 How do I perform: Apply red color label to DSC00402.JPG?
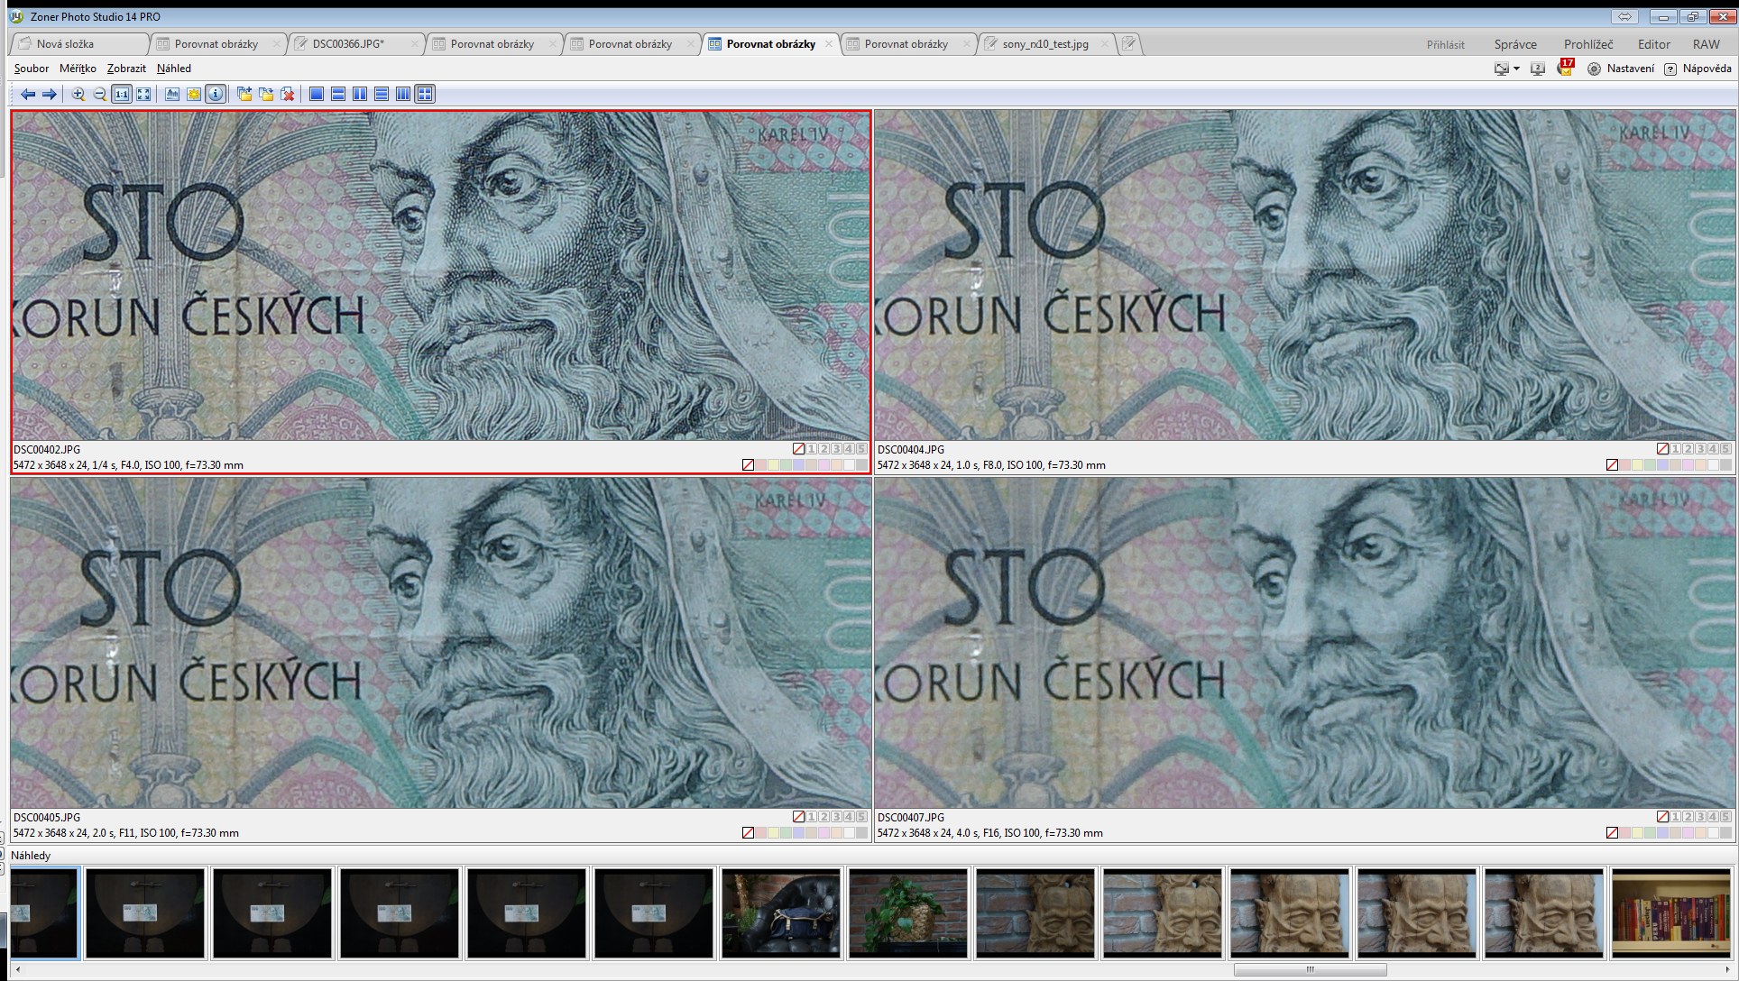tap(760, 465)
